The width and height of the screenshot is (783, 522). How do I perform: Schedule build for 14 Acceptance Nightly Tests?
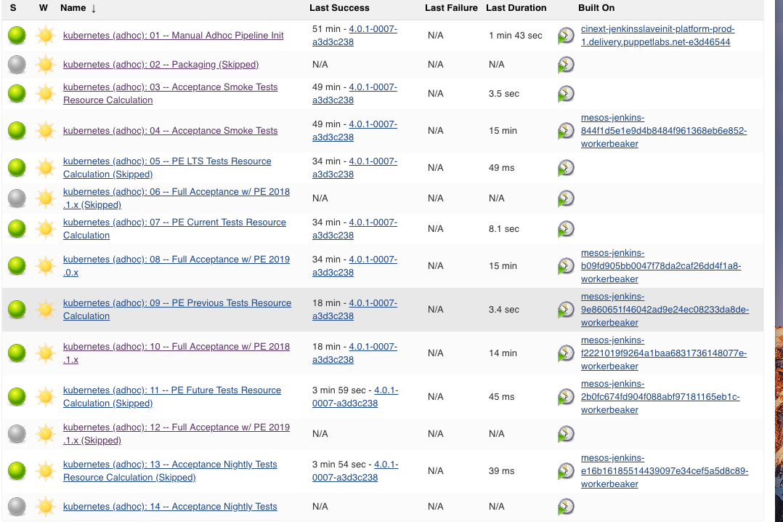[x=566, y=507]
